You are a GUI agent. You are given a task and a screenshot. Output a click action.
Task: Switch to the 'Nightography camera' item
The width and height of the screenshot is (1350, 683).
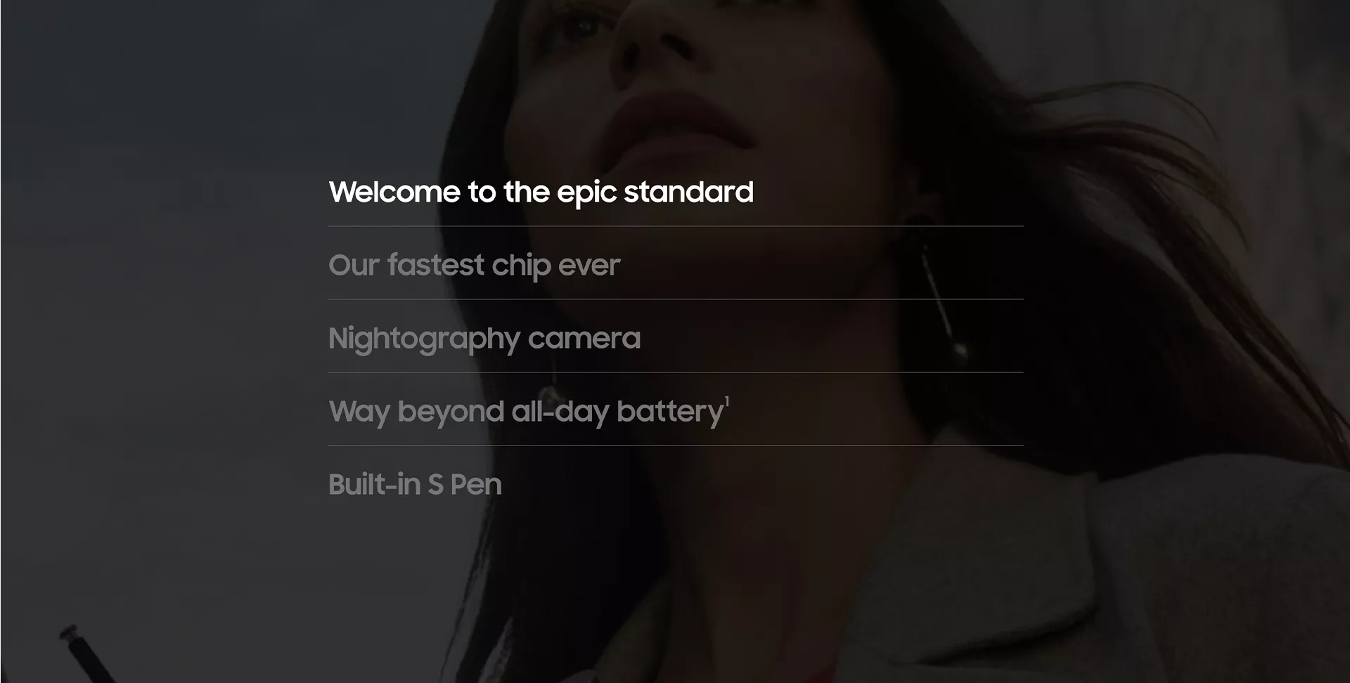pos(484,339)
